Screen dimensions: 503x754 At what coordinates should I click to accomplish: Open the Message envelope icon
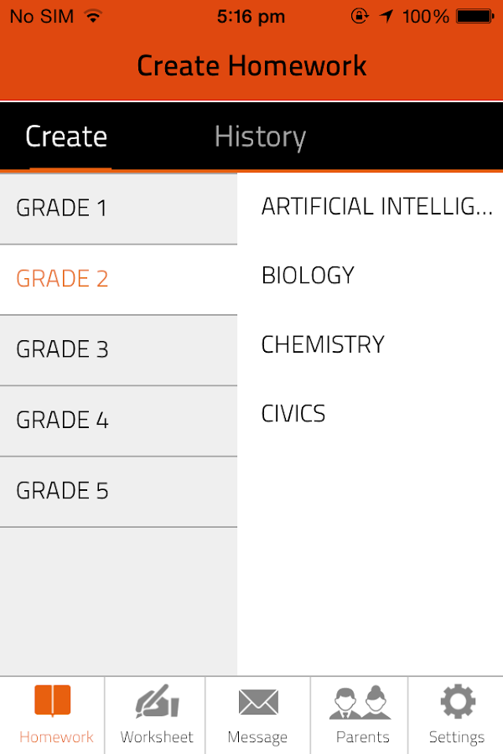tap(257, 702)
